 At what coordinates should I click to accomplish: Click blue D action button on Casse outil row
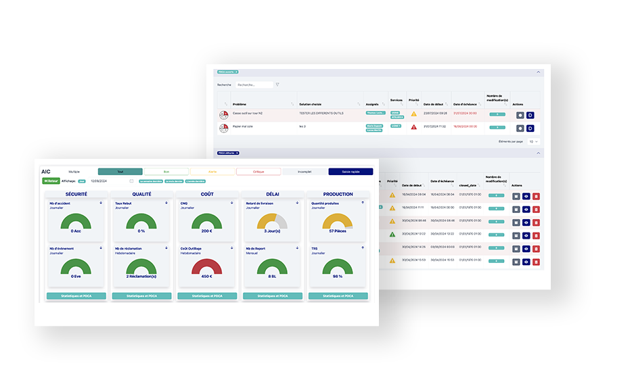point(530,115)
